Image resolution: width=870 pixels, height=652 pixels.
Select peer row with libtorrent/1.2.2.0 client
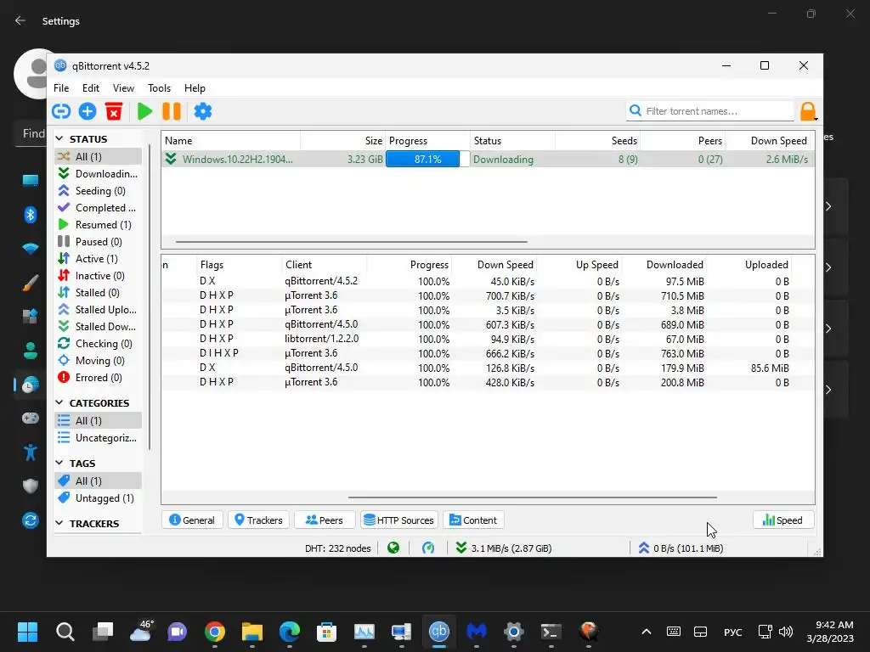pyautogui.click(x=488, y=339)
